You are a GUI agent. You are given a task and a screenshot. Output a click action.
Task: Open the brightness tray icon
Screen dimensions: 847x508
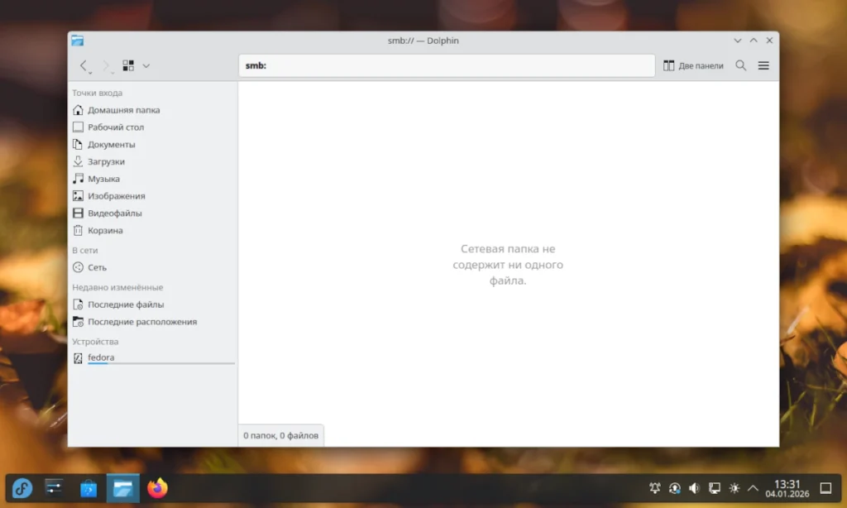point(735,488)
